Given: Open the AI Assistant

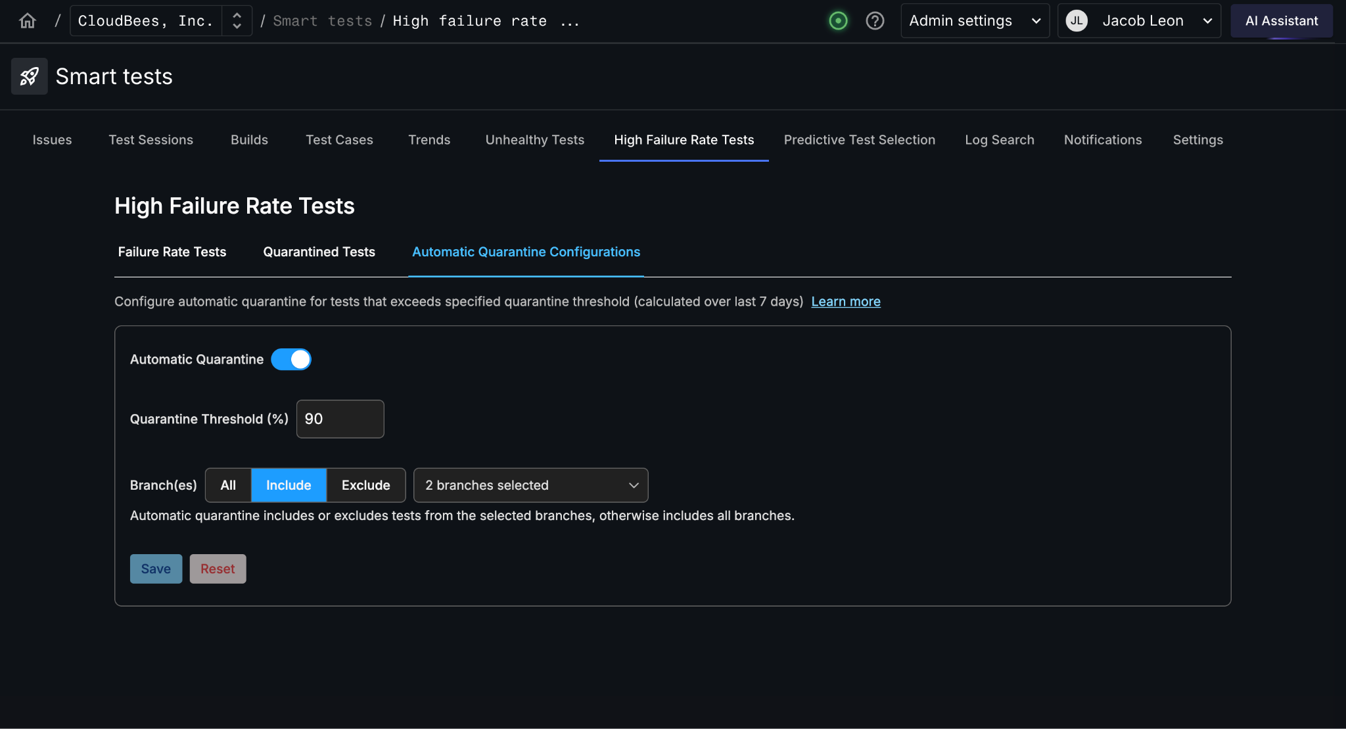Looking at the screenshot, I should click(1282, 21).
